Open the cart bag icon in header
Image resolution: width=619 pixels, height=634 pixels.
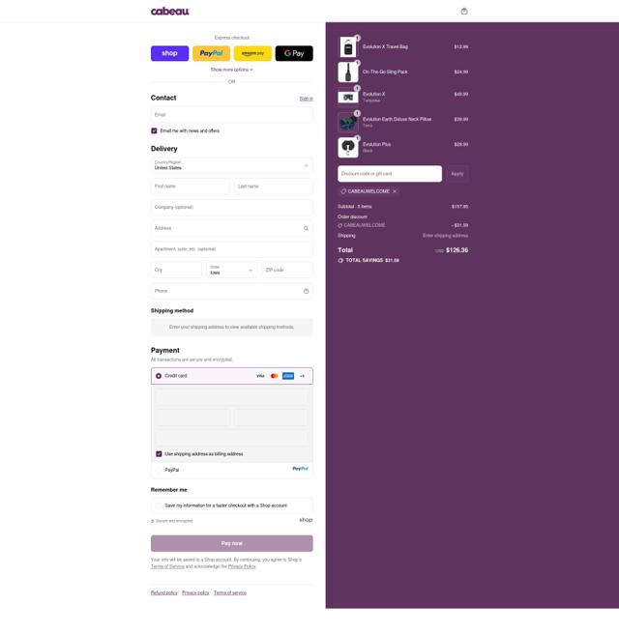pos(464,12)
